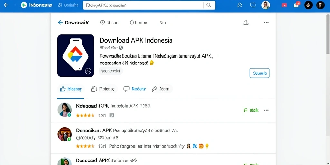Select the 'Rnlleaug' share tab

103,89
